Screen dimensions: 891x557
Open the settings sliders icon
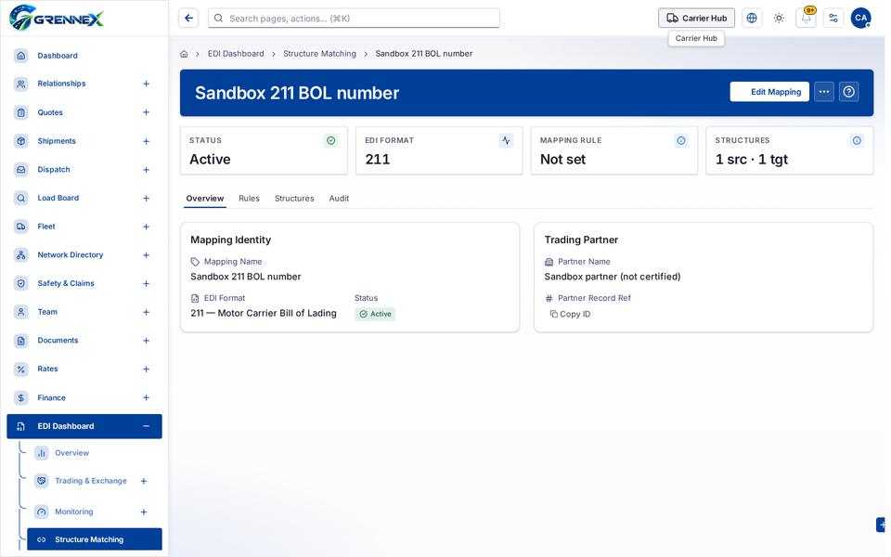tap(833, 19)
